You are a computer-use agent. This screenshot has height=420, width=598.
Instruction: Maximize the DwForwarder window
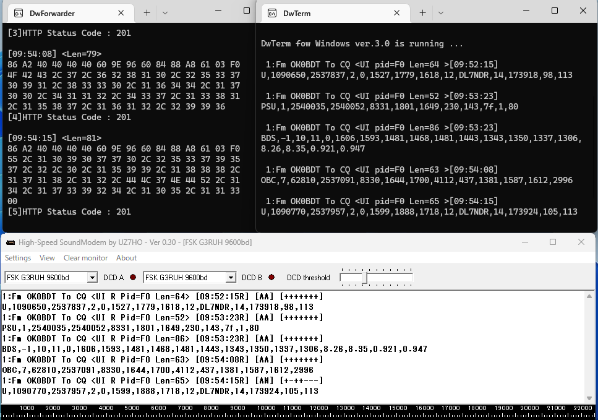pyautogui.click(x=247, y=11)
